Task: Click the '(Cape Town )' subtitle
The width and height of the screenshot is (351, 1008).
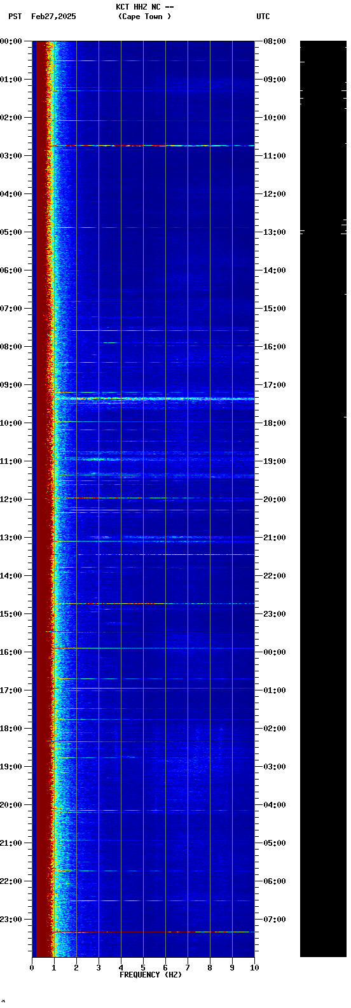Action: click(144, 17)
